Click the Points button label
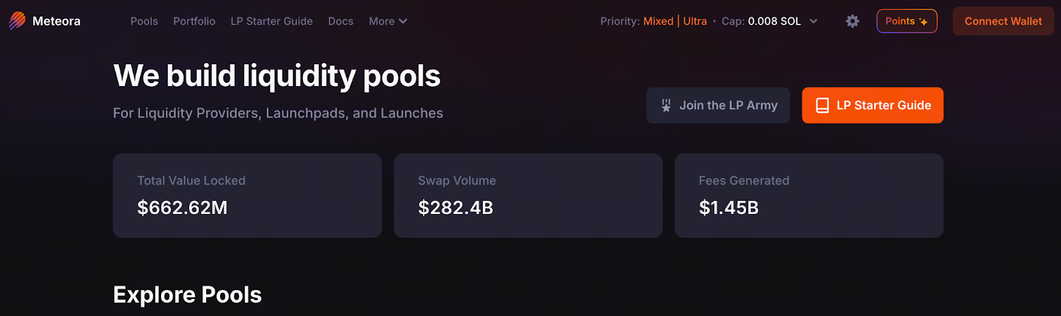 click(900, 21)
